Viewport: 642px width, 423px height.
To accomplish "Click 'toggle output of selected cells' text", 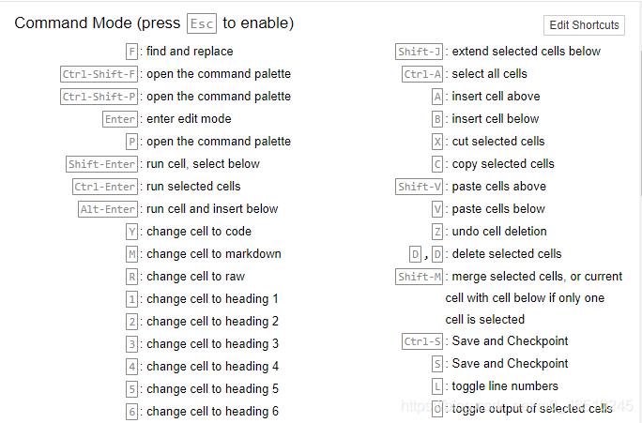I will coord(532,409).
